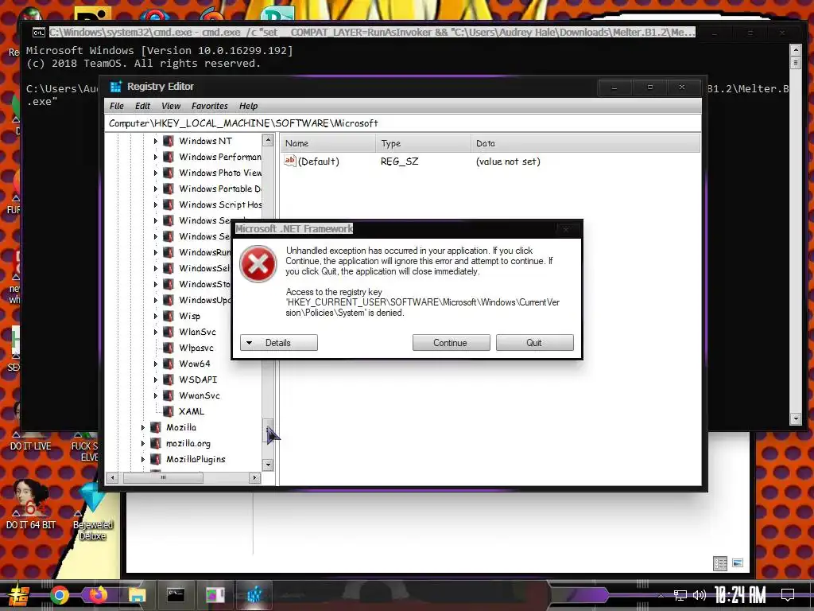
Task: Select the Wisp key folder icon
Action: [169, 316]
